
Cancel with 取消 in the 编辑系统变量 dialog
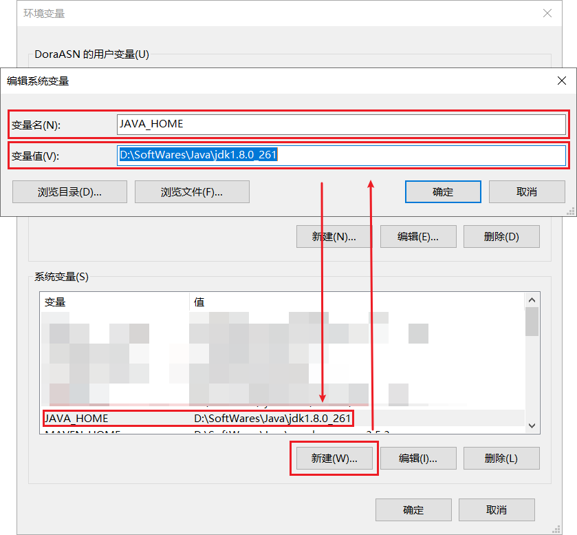coord(527,191)
